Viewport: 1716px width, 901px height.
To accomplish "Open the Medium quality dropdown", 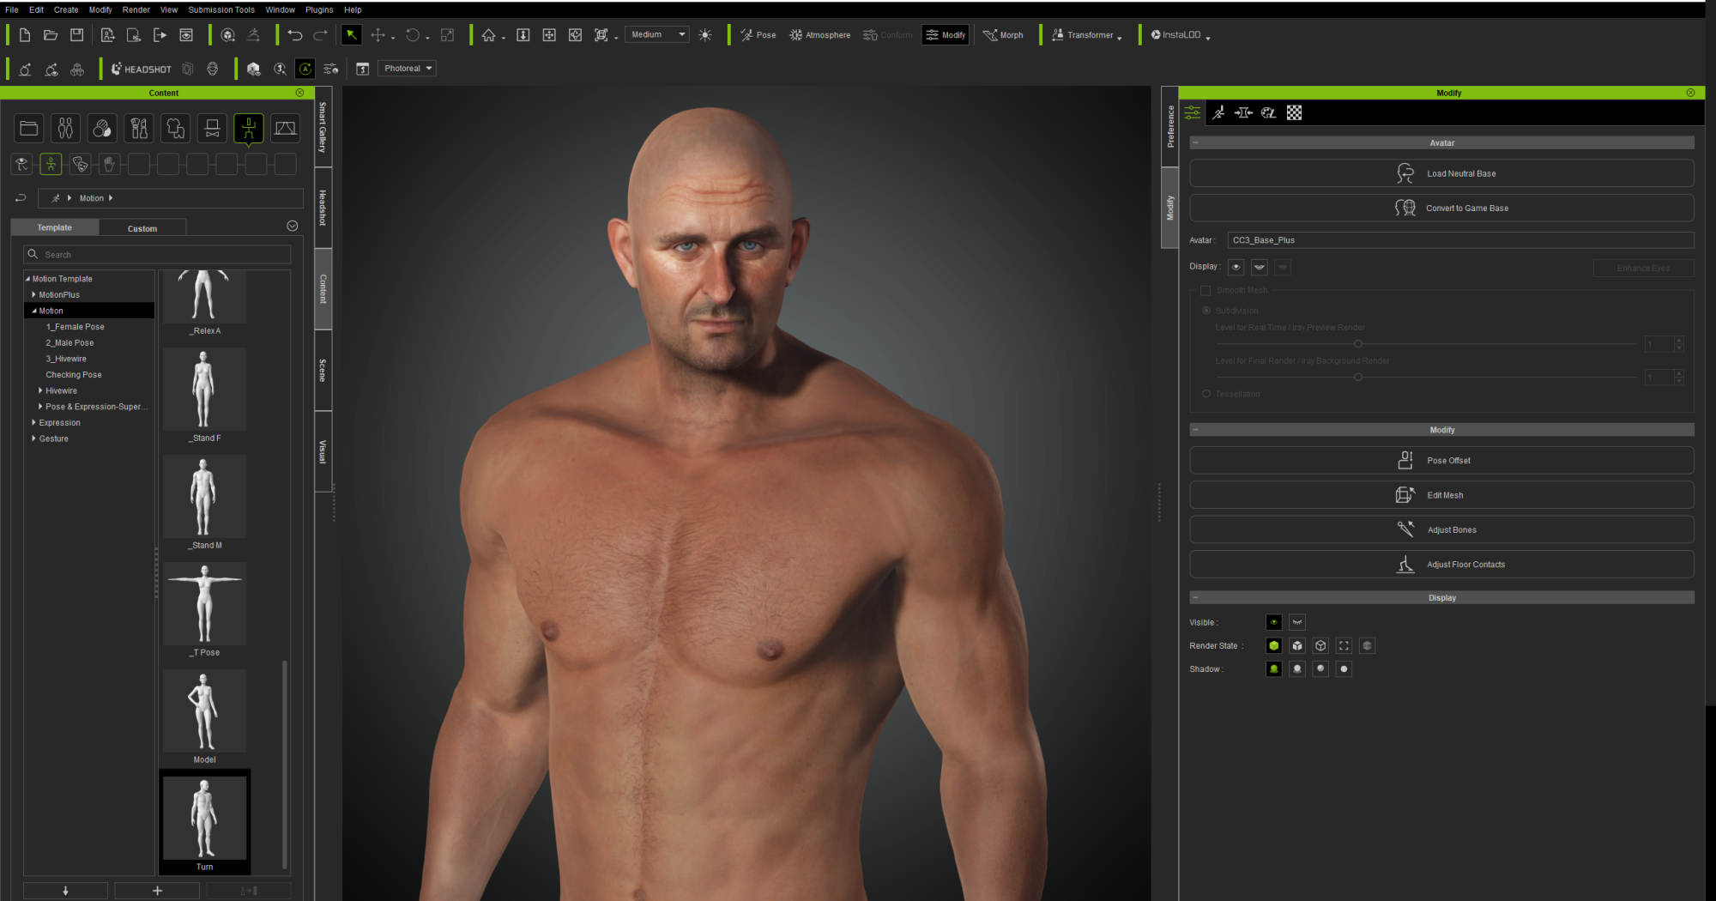I will coord(657,35).
